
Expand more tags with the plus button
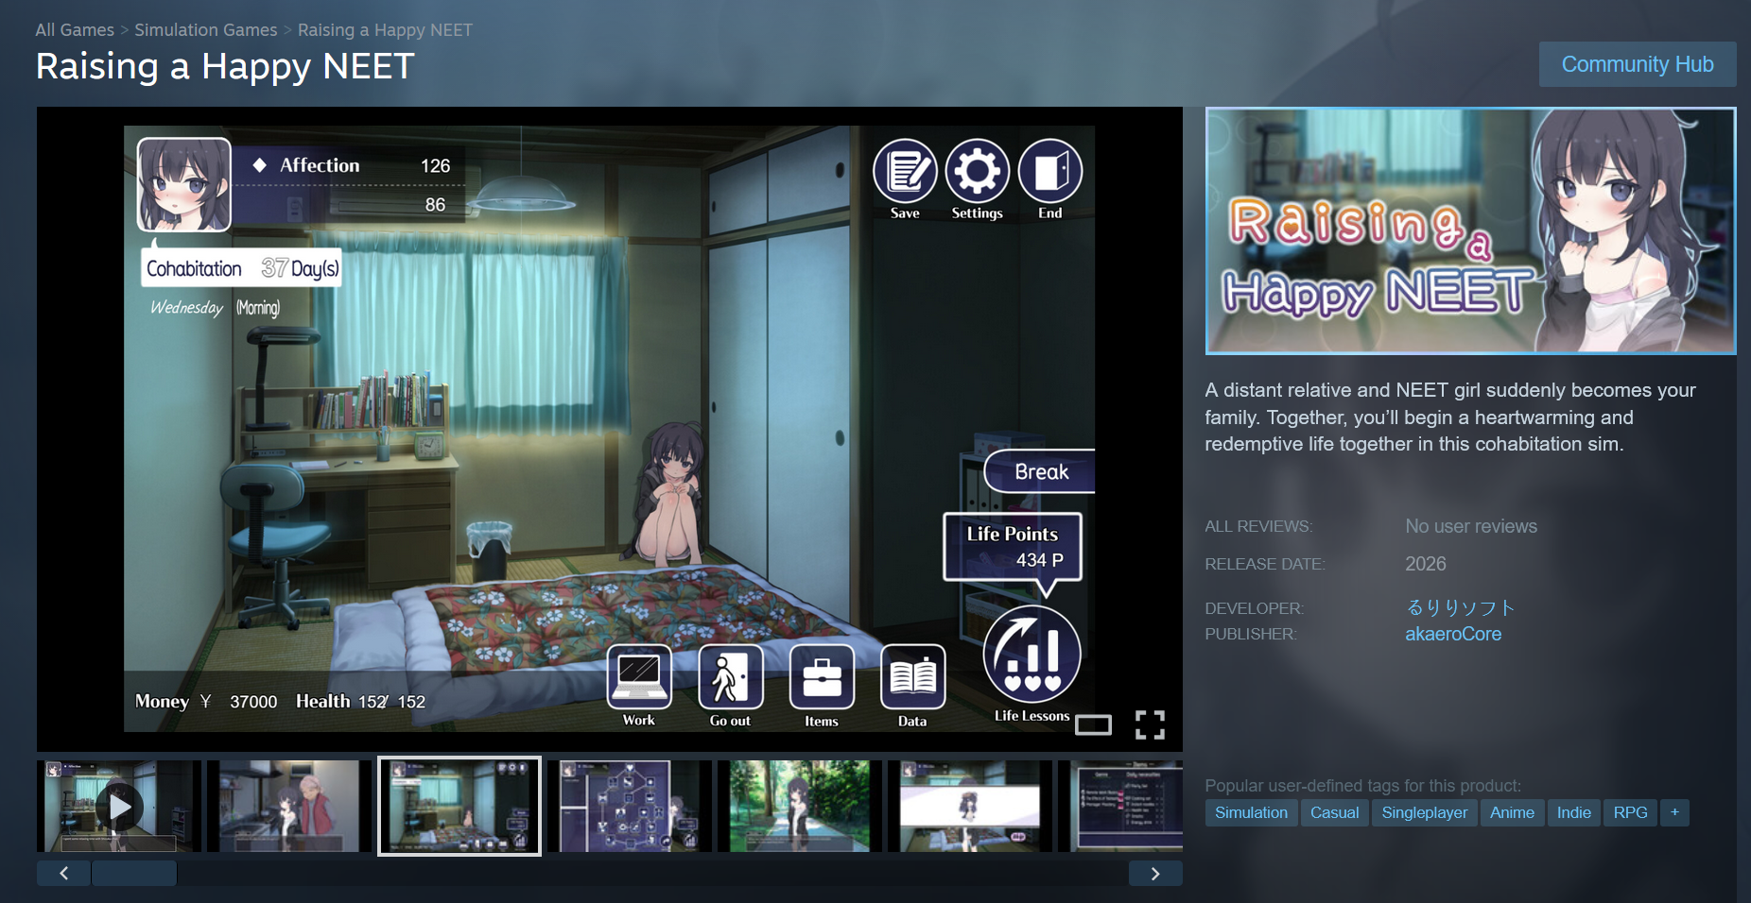tap(1674, 812)
